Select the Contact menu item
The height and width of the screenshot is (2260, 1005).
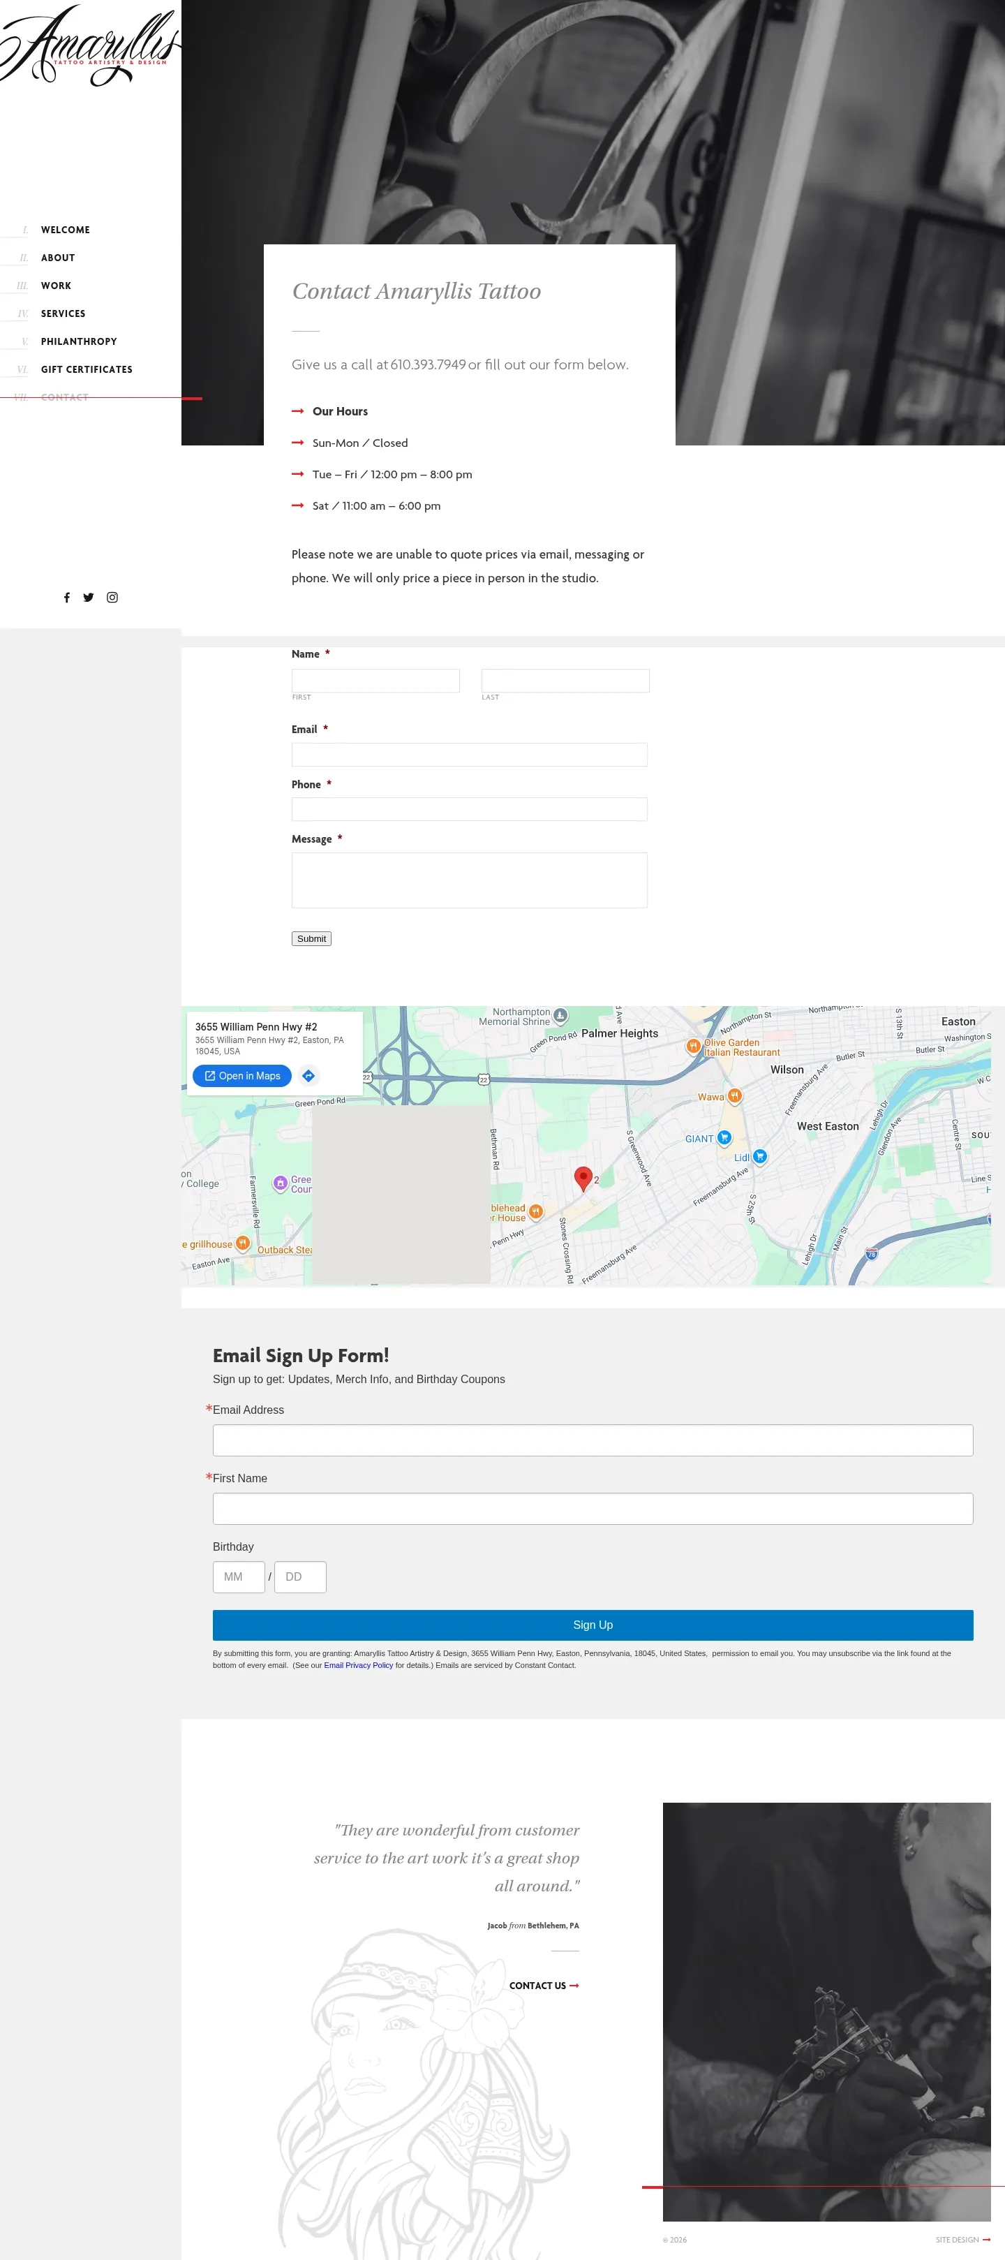65,397
